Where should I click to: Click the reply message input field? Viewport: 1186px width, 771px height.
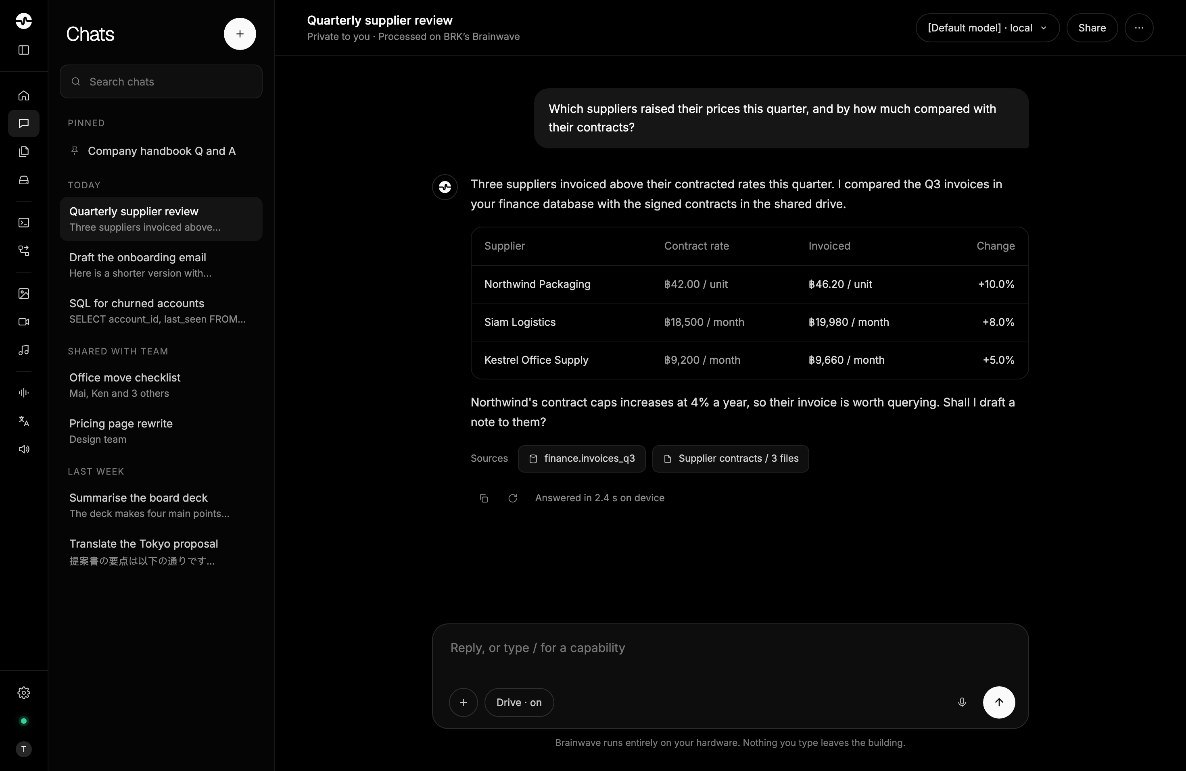(x=730, y=648)
